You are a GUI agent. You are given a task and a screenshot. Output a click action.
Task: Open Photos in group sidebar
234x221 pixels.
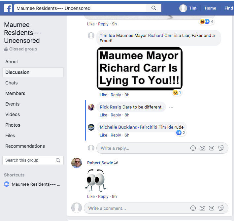click(x=13, y=125)
